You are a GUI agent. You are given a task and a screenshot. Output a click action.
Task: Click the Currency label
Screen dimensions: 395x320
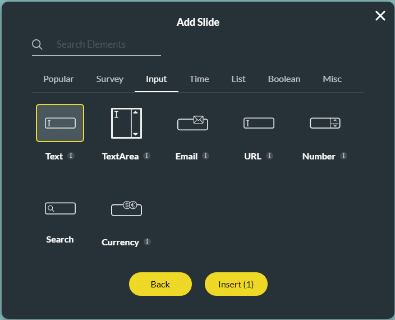[x=120, y=243]
